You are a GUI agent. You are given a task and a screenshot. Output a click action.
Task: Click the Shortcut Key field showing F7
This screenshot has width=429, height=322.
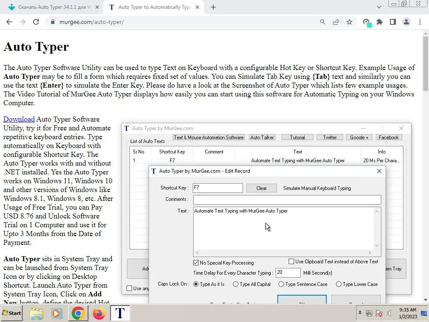[218, 188]
